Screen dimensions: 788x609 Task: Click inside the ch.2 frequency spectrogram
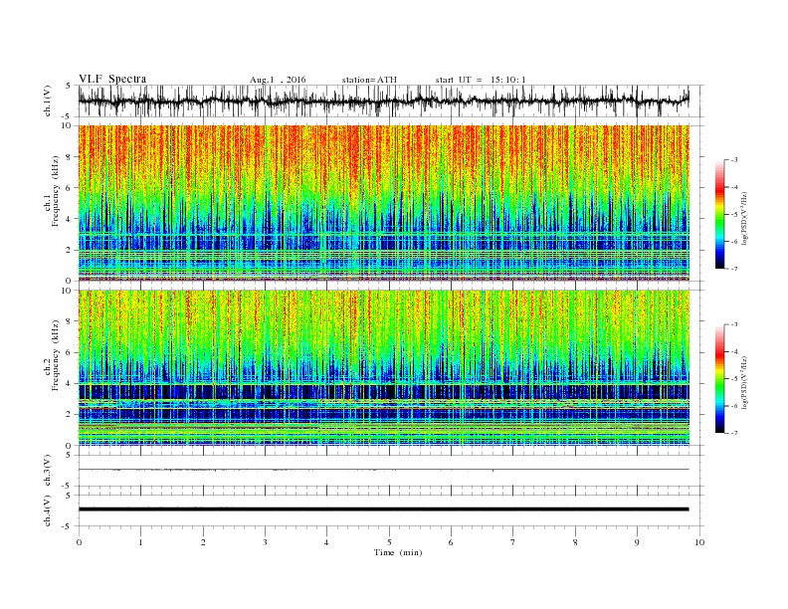[384, 368]
